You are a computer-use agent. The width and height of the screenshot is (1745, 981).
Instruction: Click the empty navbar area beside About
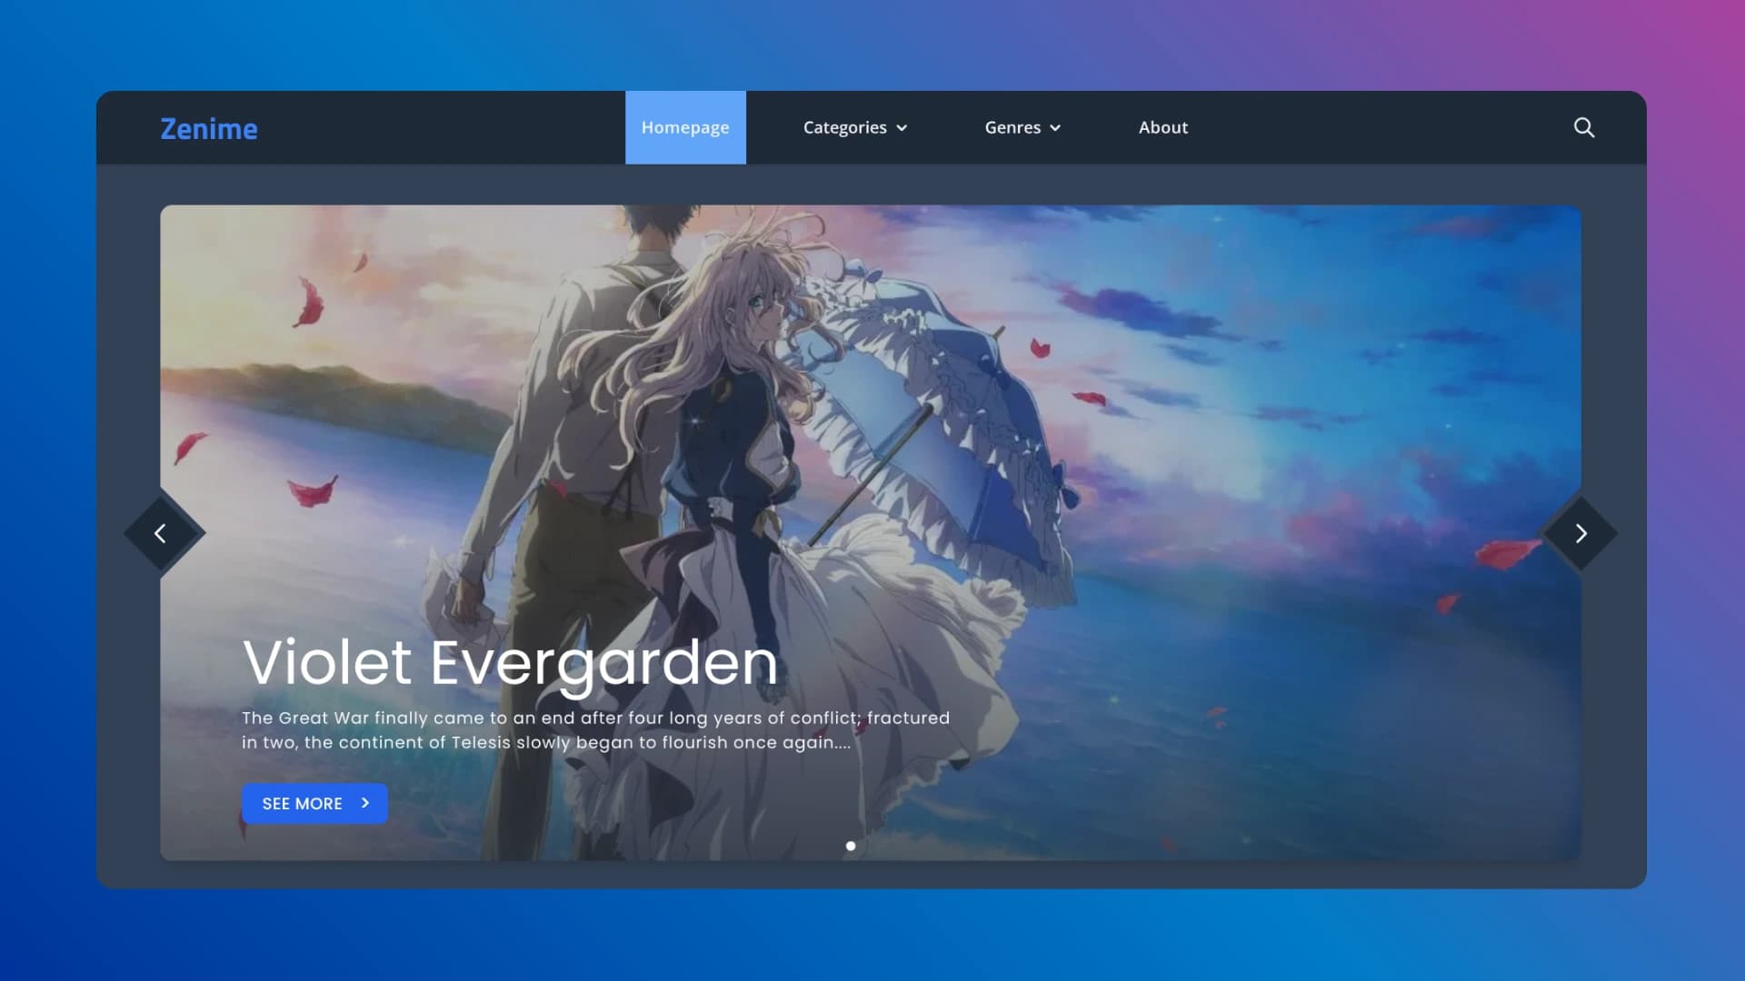[x=1363, y=128]
